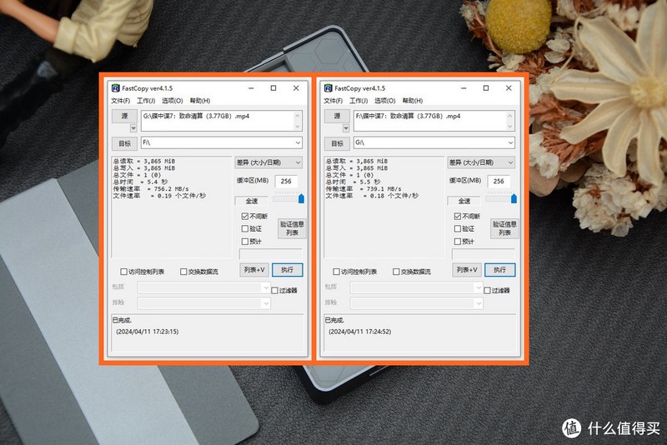The height and width of the screenshot is (445, 667).
Task: Click buffer size field 256 in right window
Action: (x=499, y=181)
